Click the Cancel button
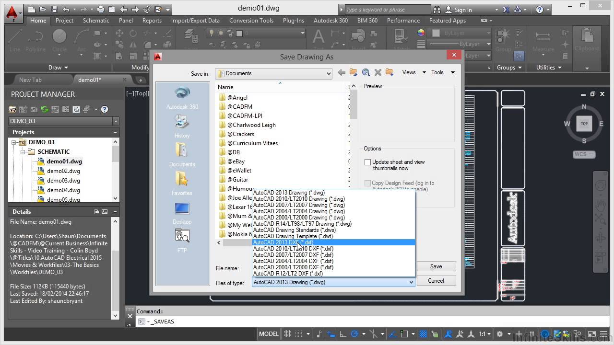 click(x=436, y=281)
